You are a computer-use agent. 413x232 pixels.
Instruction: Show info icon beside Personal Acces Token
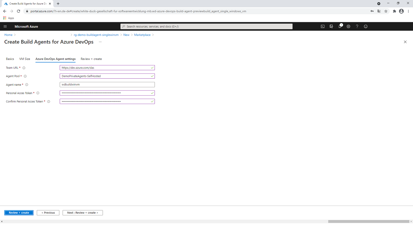pyautogui.click(x=38, y=93)
